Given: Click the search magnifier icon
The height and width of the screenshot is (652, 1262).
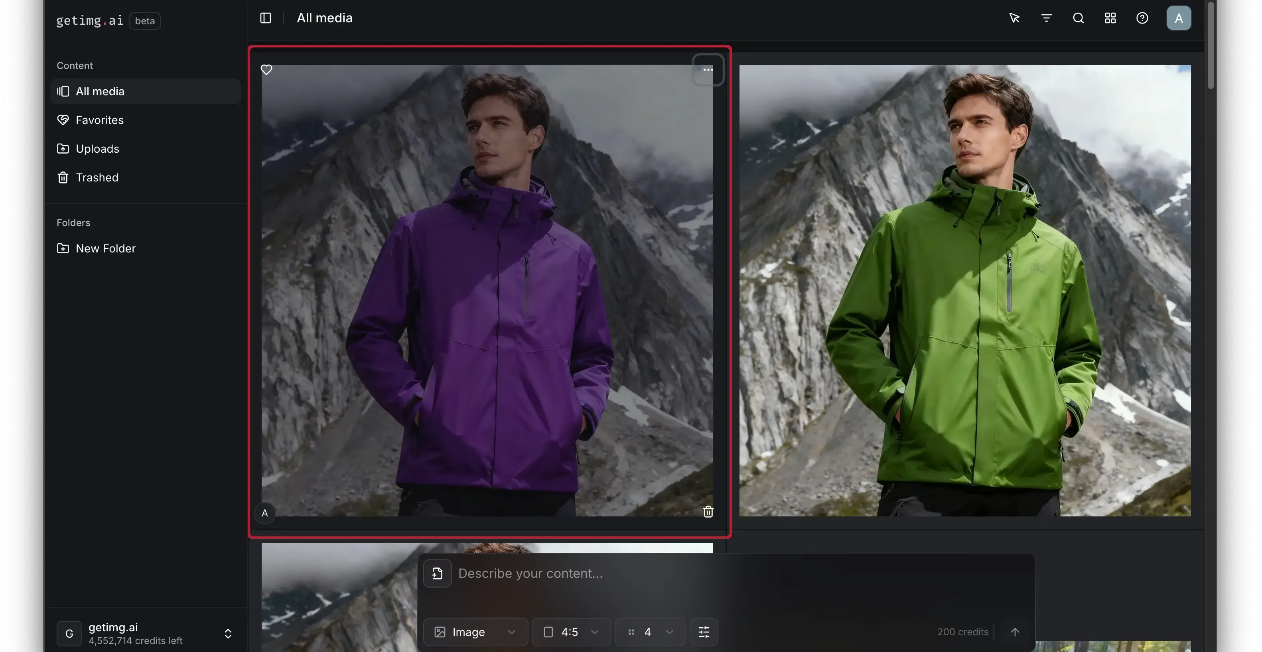Looking at the screenshot, I should (x=1078, y=18).
